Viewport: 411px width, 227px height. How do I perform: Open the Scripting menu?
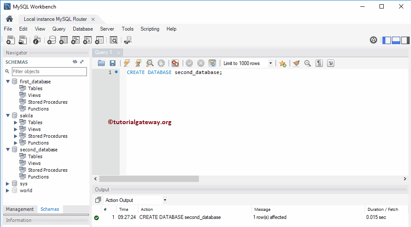(x=149, y=29)
